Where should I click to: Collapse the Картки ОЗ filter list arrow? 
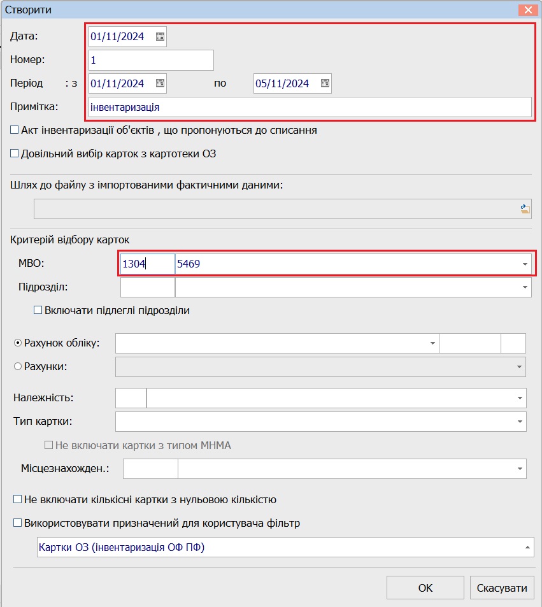pos(527,547)
